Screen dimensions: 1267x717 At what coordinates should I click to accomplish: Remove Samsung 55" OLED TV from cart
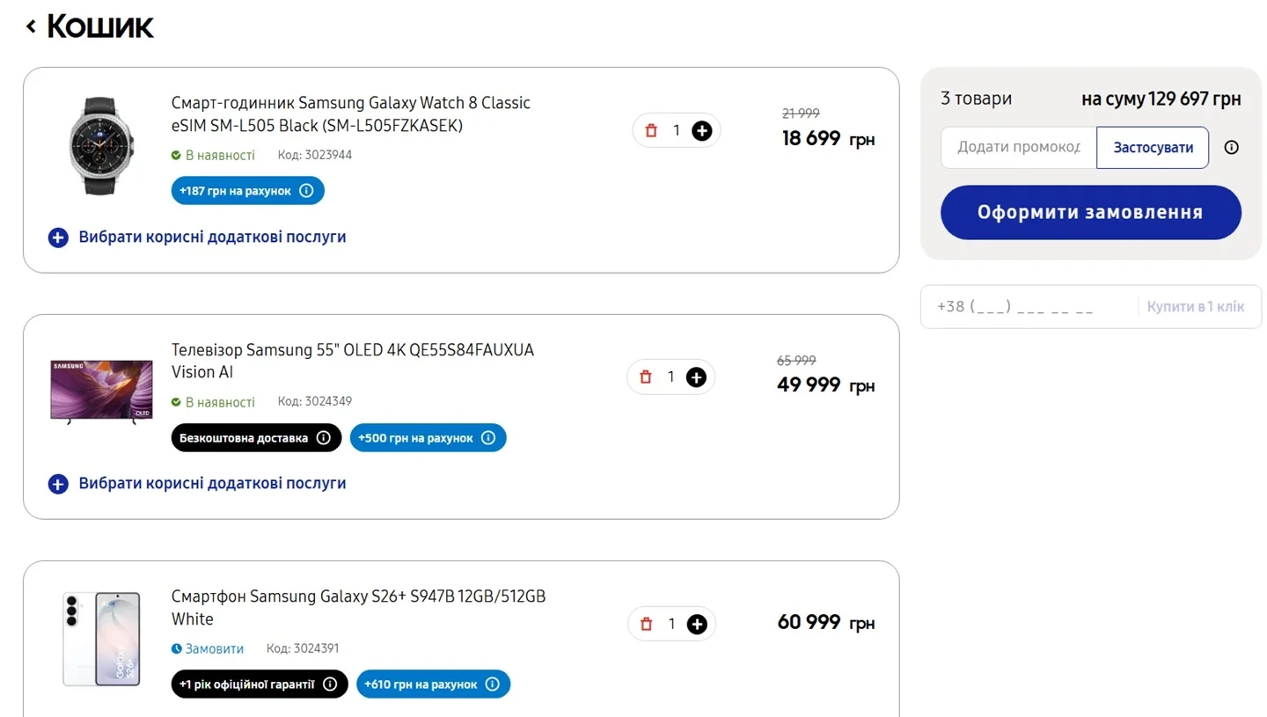(x=646, y=377)
